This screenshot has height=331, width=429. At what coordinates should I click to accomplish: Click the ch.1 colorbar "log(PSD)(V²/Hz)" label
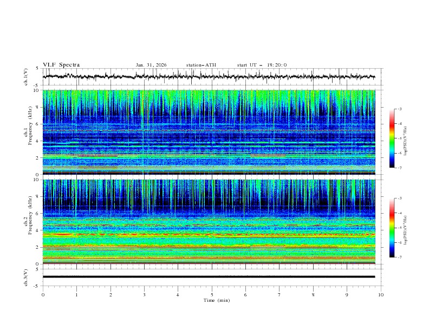click(x=405, y=141)
